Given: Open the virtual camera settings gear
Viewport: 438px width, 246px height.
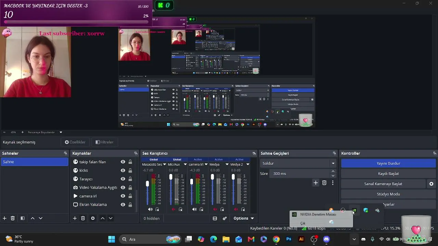Looking at the screenshot, I should coord(431,184).
